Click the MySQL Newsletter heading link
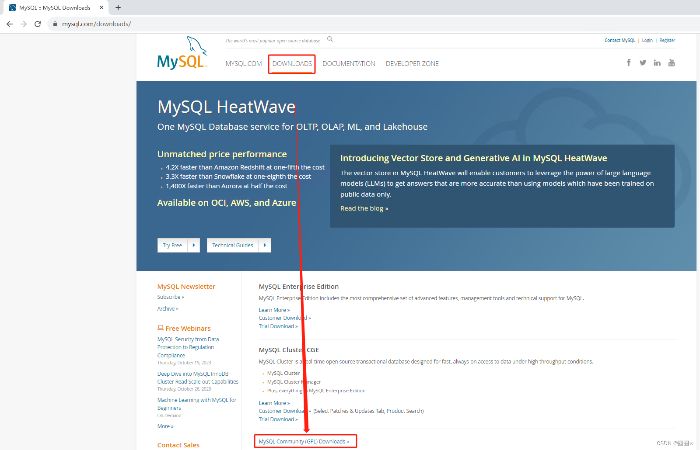This screenshot has height=450, width=700. point(186,287)
